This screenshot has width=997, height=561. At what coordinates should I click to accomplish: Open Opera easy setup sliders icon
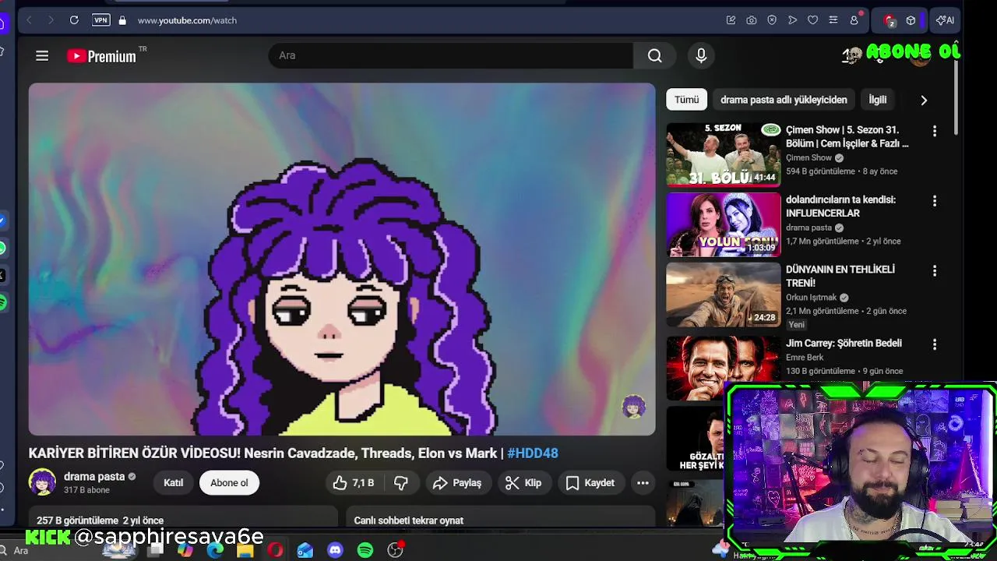tap(833, 20)
